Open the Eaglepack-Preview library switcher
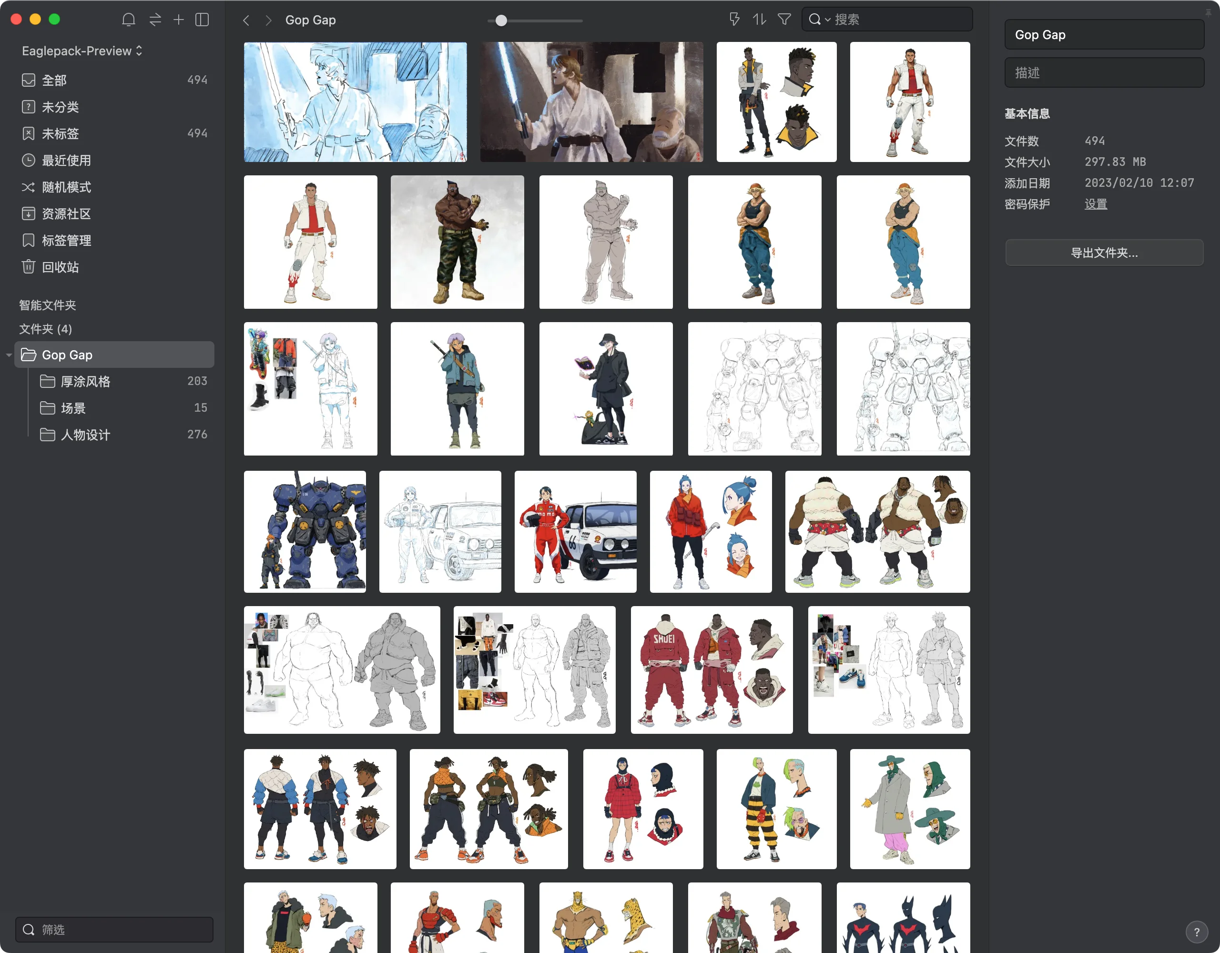This screenshot has width=1220, height=953. click(x=82, y=51)
